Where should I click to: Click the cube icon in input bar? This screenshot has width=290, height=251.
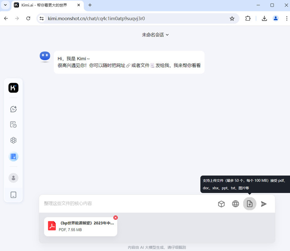221,204
